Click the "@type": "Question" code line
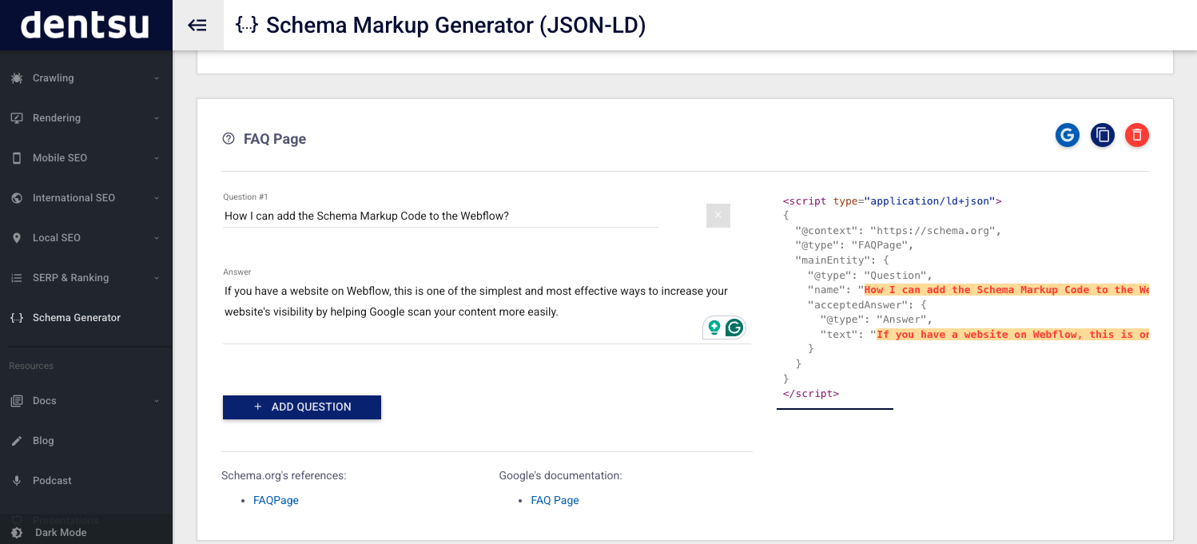This screenshot has height=544, width=1197. [870, 276]
